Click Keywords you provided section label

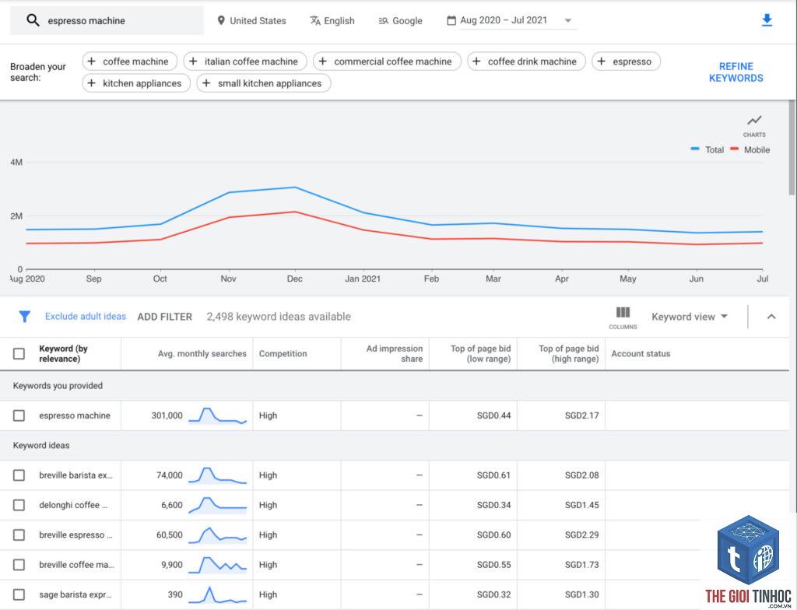pyautogui.click(x=58, y=386)
